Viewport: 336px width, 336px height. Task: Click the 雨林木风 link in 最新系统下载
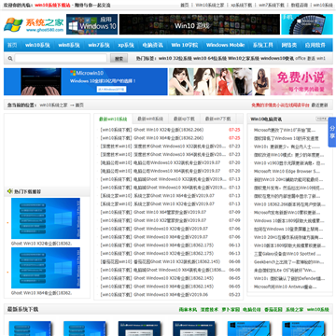pyautogui.click(x=188, y=310)
